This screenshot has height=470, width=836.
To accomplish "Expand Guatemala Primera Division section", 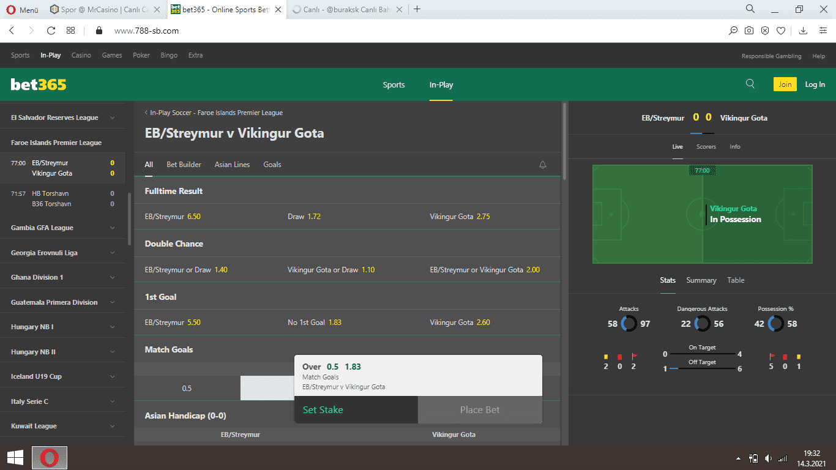I will 62,302.
